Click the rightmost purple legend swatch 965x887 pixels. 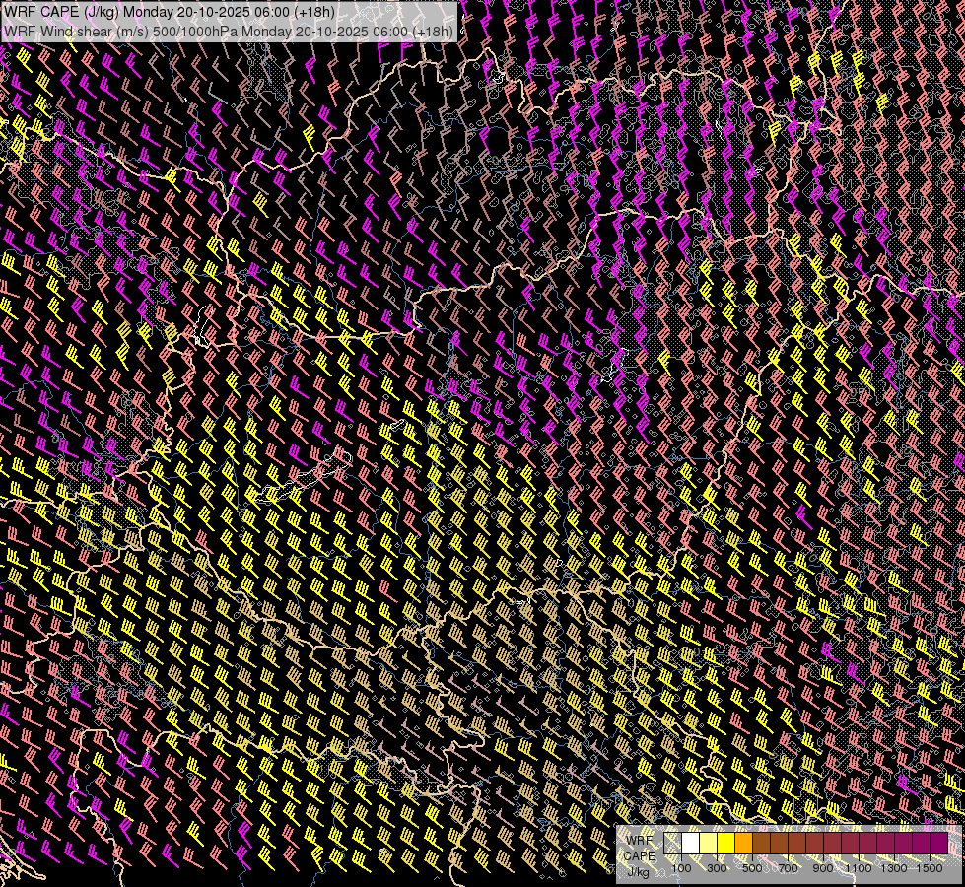(x=939, y=844)
